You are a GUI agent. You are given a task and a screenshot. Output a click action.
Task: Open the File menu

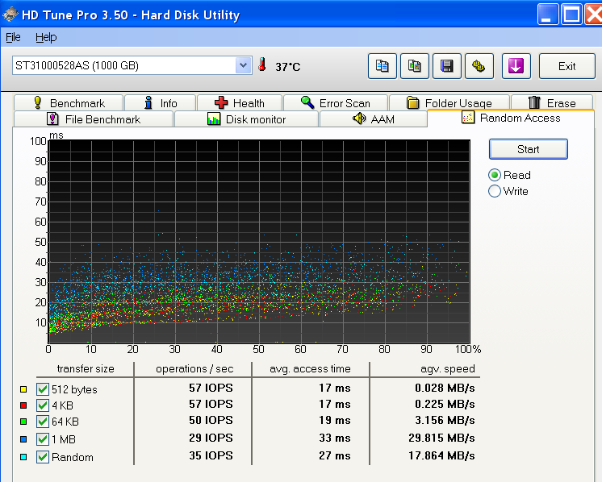pos(13,37)
